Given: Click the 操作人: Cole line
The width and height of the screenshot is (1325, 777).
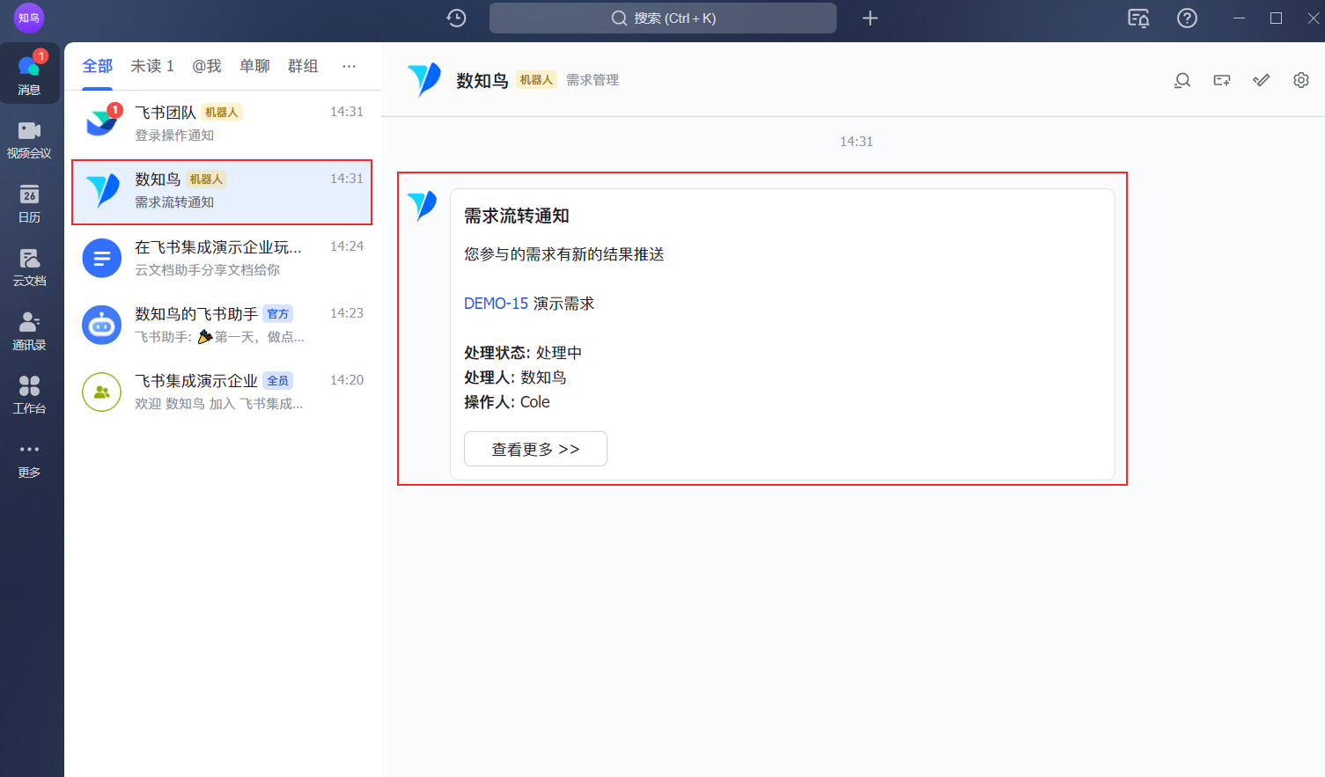Looking at the screenshot, I should tap(507, 402).
